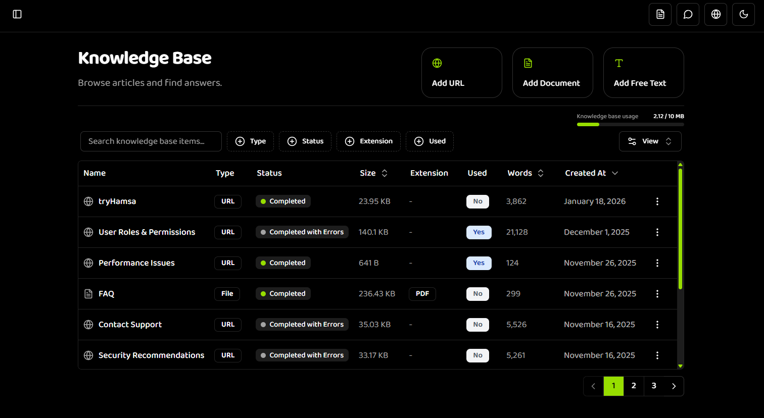Open the Type filter
This screenshot has width=764, height=418.
tap(250, 141)
